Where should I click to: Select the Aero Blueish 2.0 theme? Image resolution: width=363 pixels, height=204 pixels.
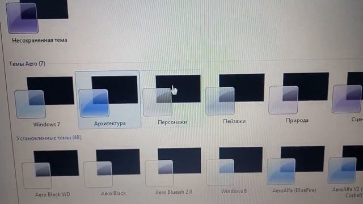173,167
